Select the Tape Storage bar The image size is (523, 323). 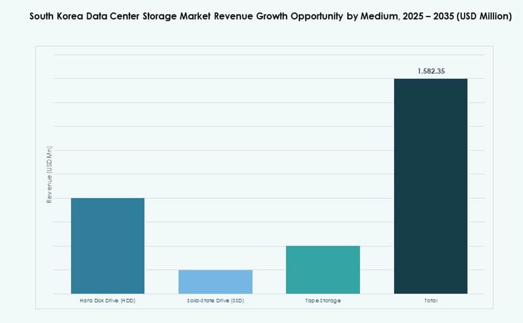[322, 270]
